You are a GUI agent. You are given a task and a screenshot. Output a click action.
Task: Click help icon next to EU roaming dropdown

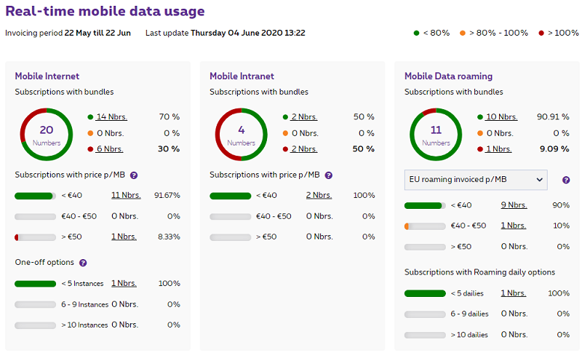pyautogui.click(x=566, y=180)
